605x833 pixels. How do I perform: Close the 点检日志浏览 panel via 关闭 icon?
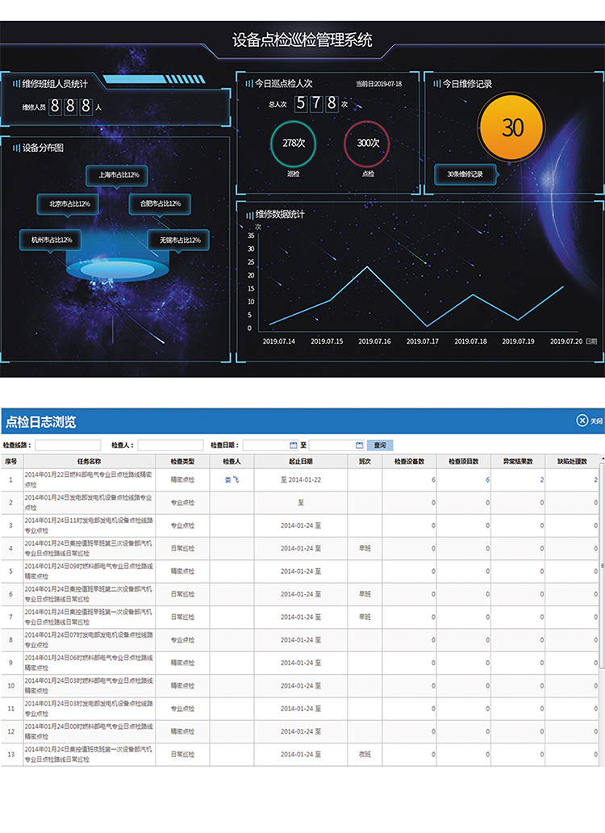pos(582,421)
